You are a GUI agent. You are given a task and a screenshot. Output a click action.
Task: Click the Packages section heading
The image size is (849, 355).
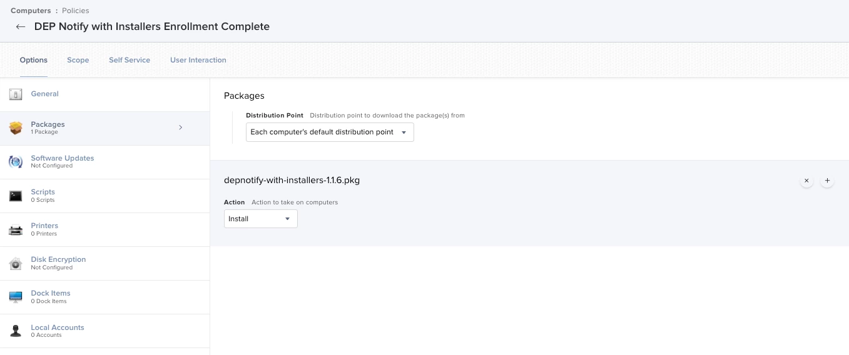click(x=244, y=96)
